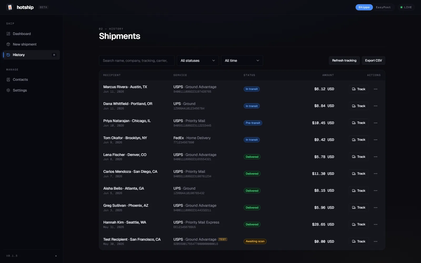The height and width of the screenshot is (263, 421).
Task: Open Contacts page
Action: point(32,79)
